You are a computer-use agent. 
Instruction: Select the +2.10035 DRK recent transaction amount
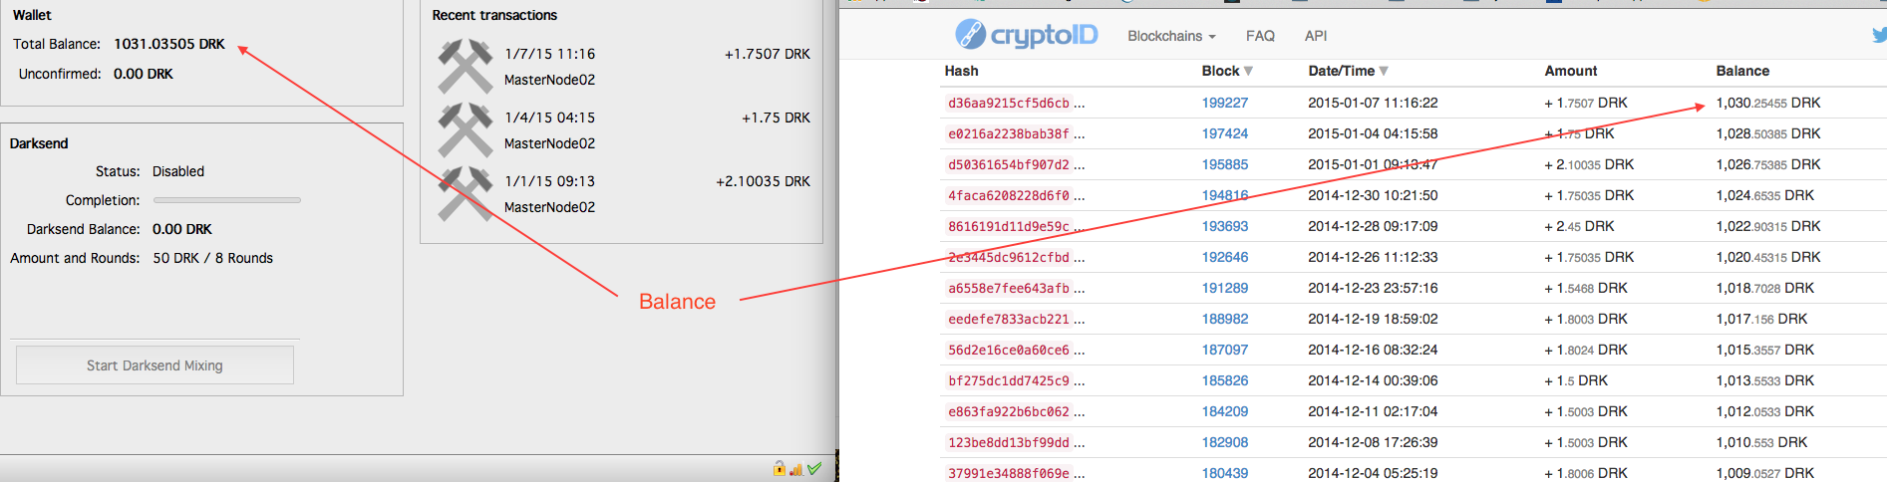coord(764,181)
